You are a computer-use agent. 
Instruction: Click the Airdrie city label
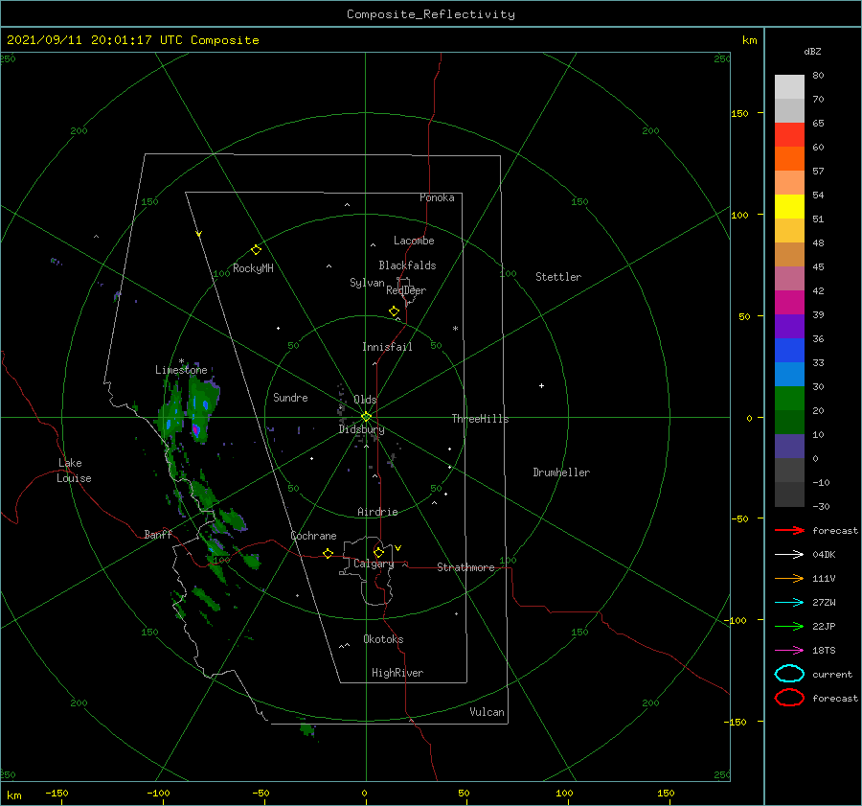pyautogui.click(x=377, y=512)
